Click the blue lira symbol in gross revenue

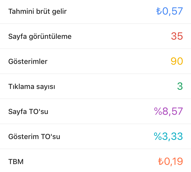point(159,11)
